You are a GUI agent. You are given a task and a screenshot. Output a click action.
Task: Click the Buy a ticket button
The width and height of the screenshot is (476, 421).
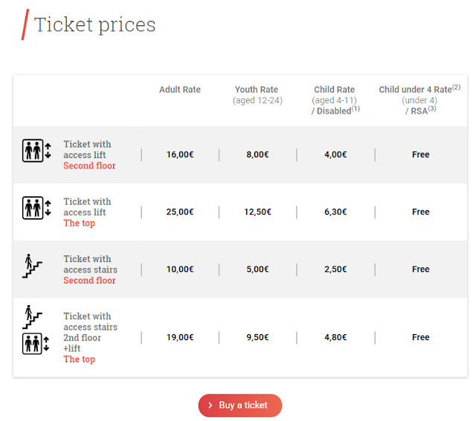coord(240,405)
